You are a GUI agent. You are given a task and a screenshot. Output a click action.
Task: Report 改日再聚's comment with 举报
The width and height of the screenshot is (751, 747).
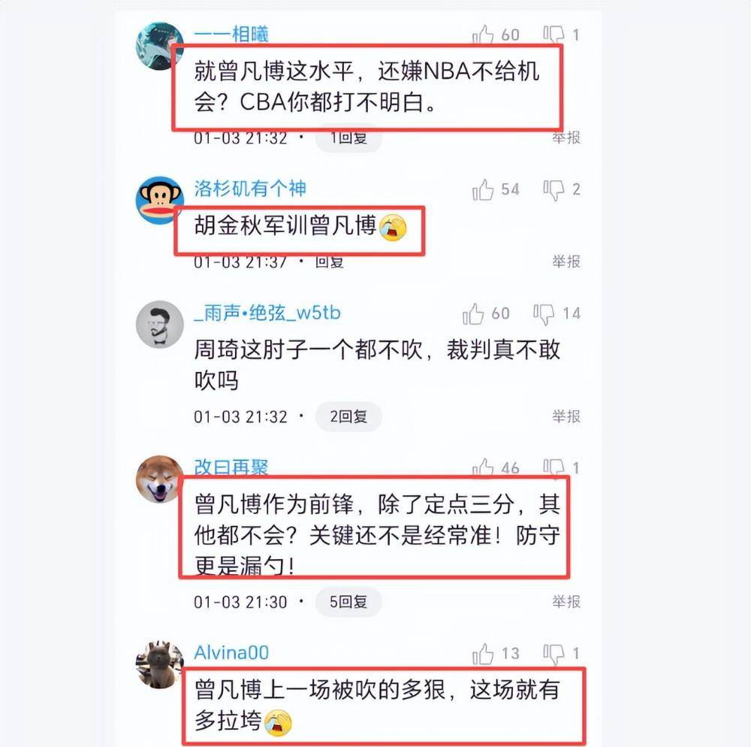point(566,602)
